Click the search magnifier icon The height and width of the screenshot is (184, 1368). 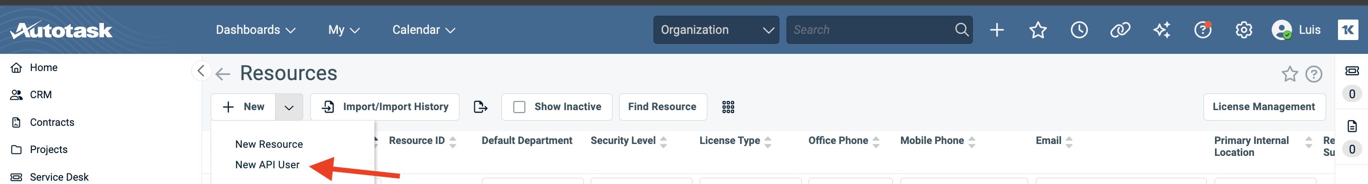(x=961, y=30)
